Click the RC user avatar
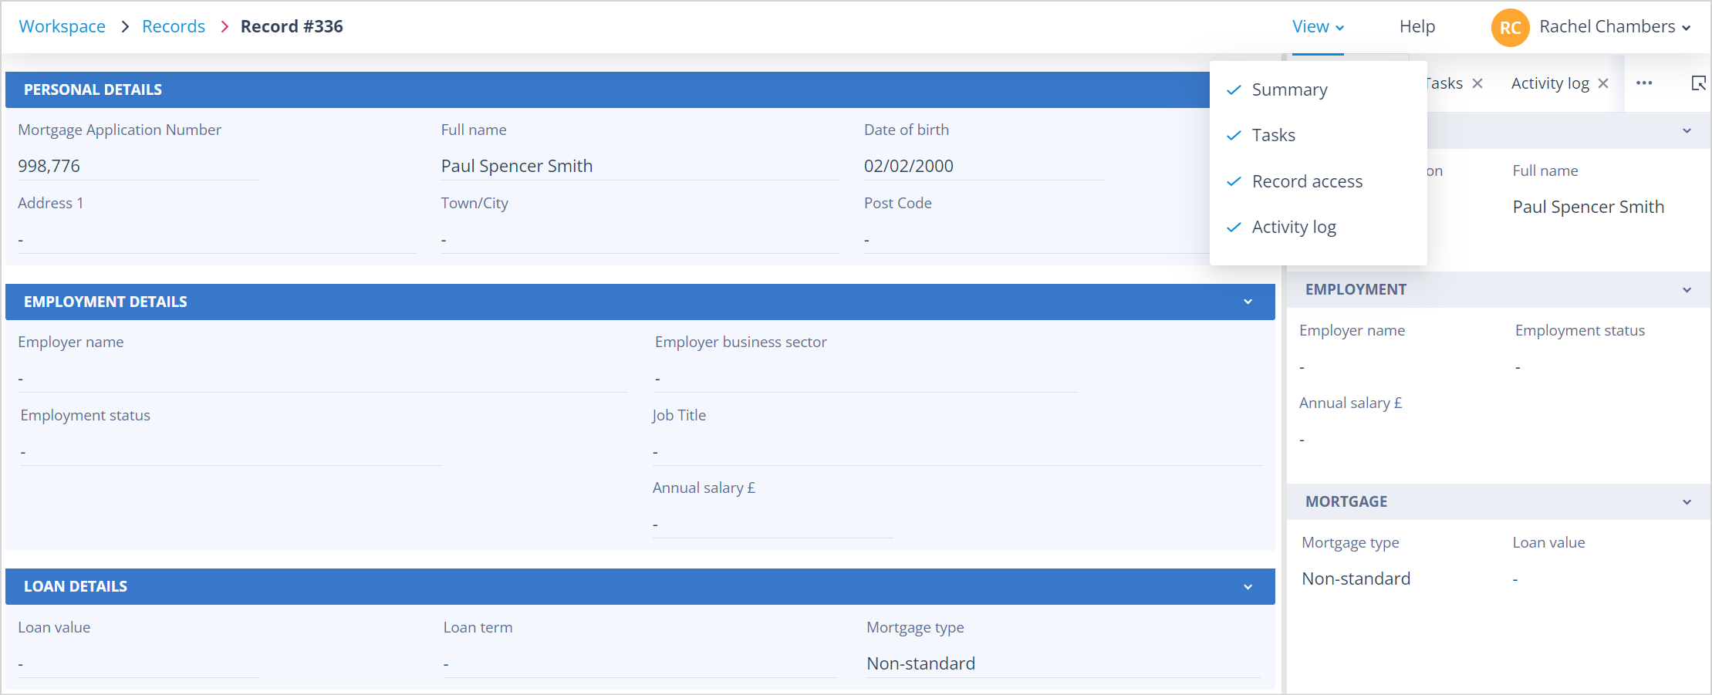This screenshot has height=695, width=1712. 1510,28
